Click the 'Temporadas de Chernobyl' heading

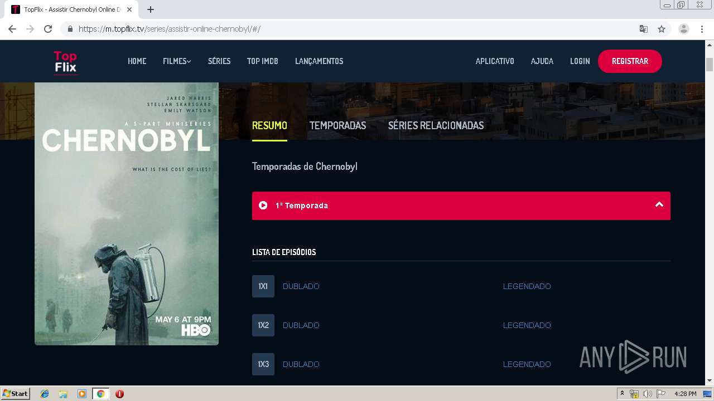click(x=305, y=167)
